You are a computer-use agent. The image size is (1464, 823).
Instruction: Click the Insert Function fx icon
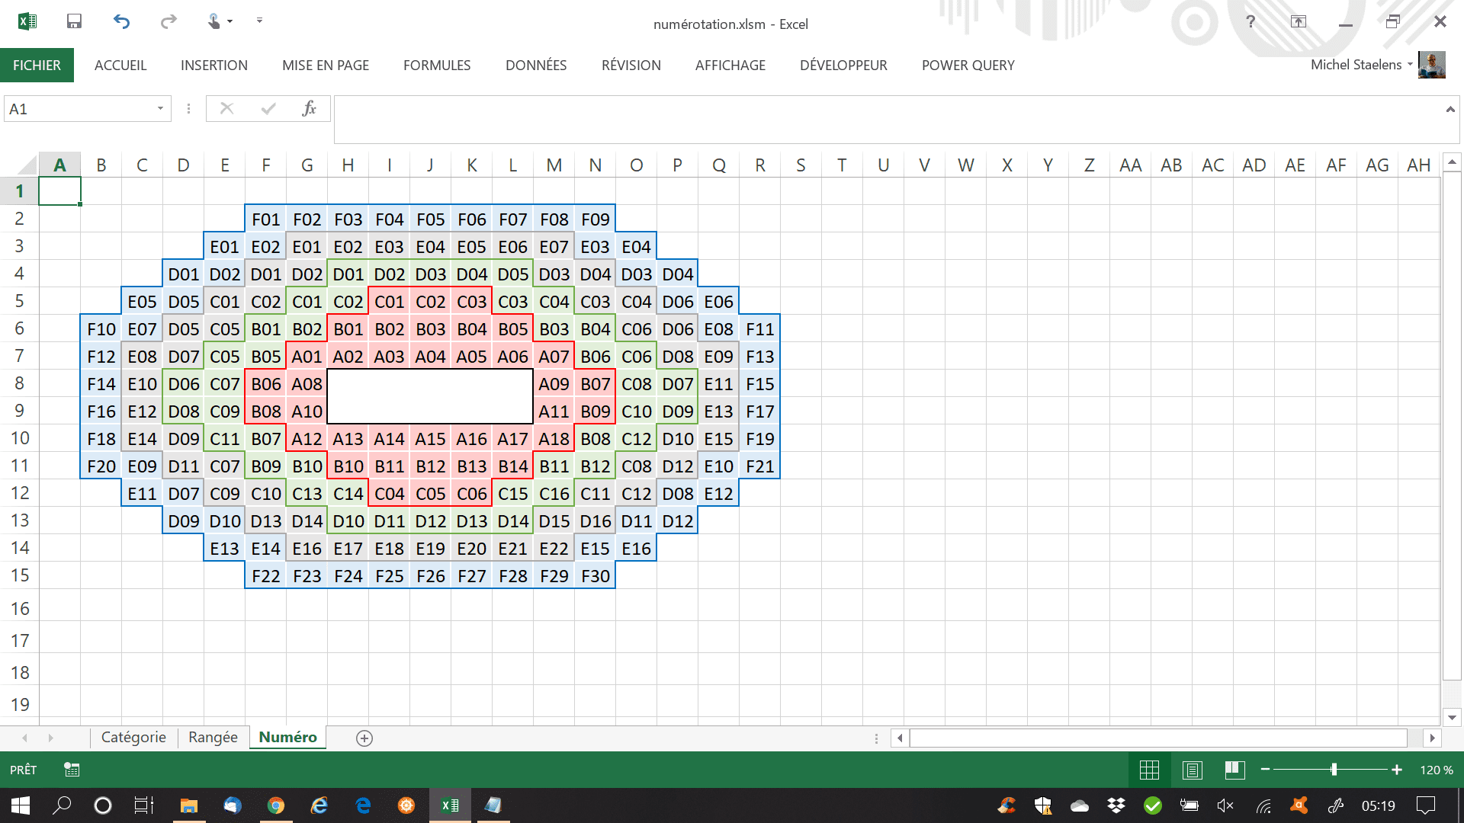(x=309, y=109)
